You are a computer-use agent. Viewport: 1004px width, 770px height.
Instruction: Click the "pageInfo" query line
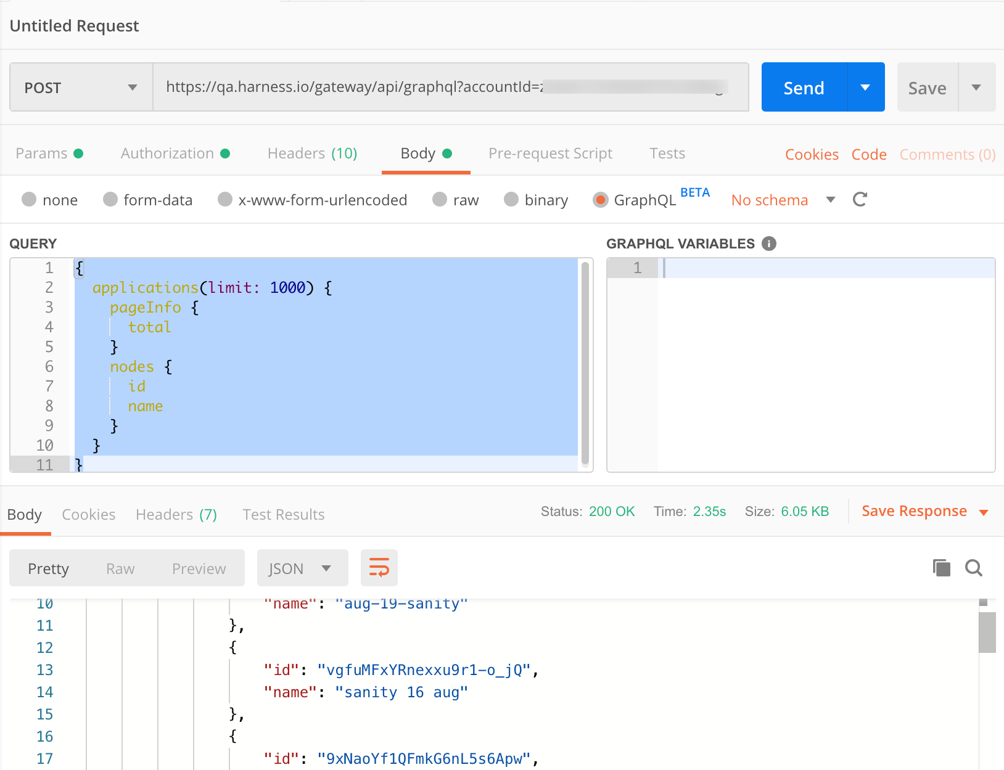[x=154, y=307]
